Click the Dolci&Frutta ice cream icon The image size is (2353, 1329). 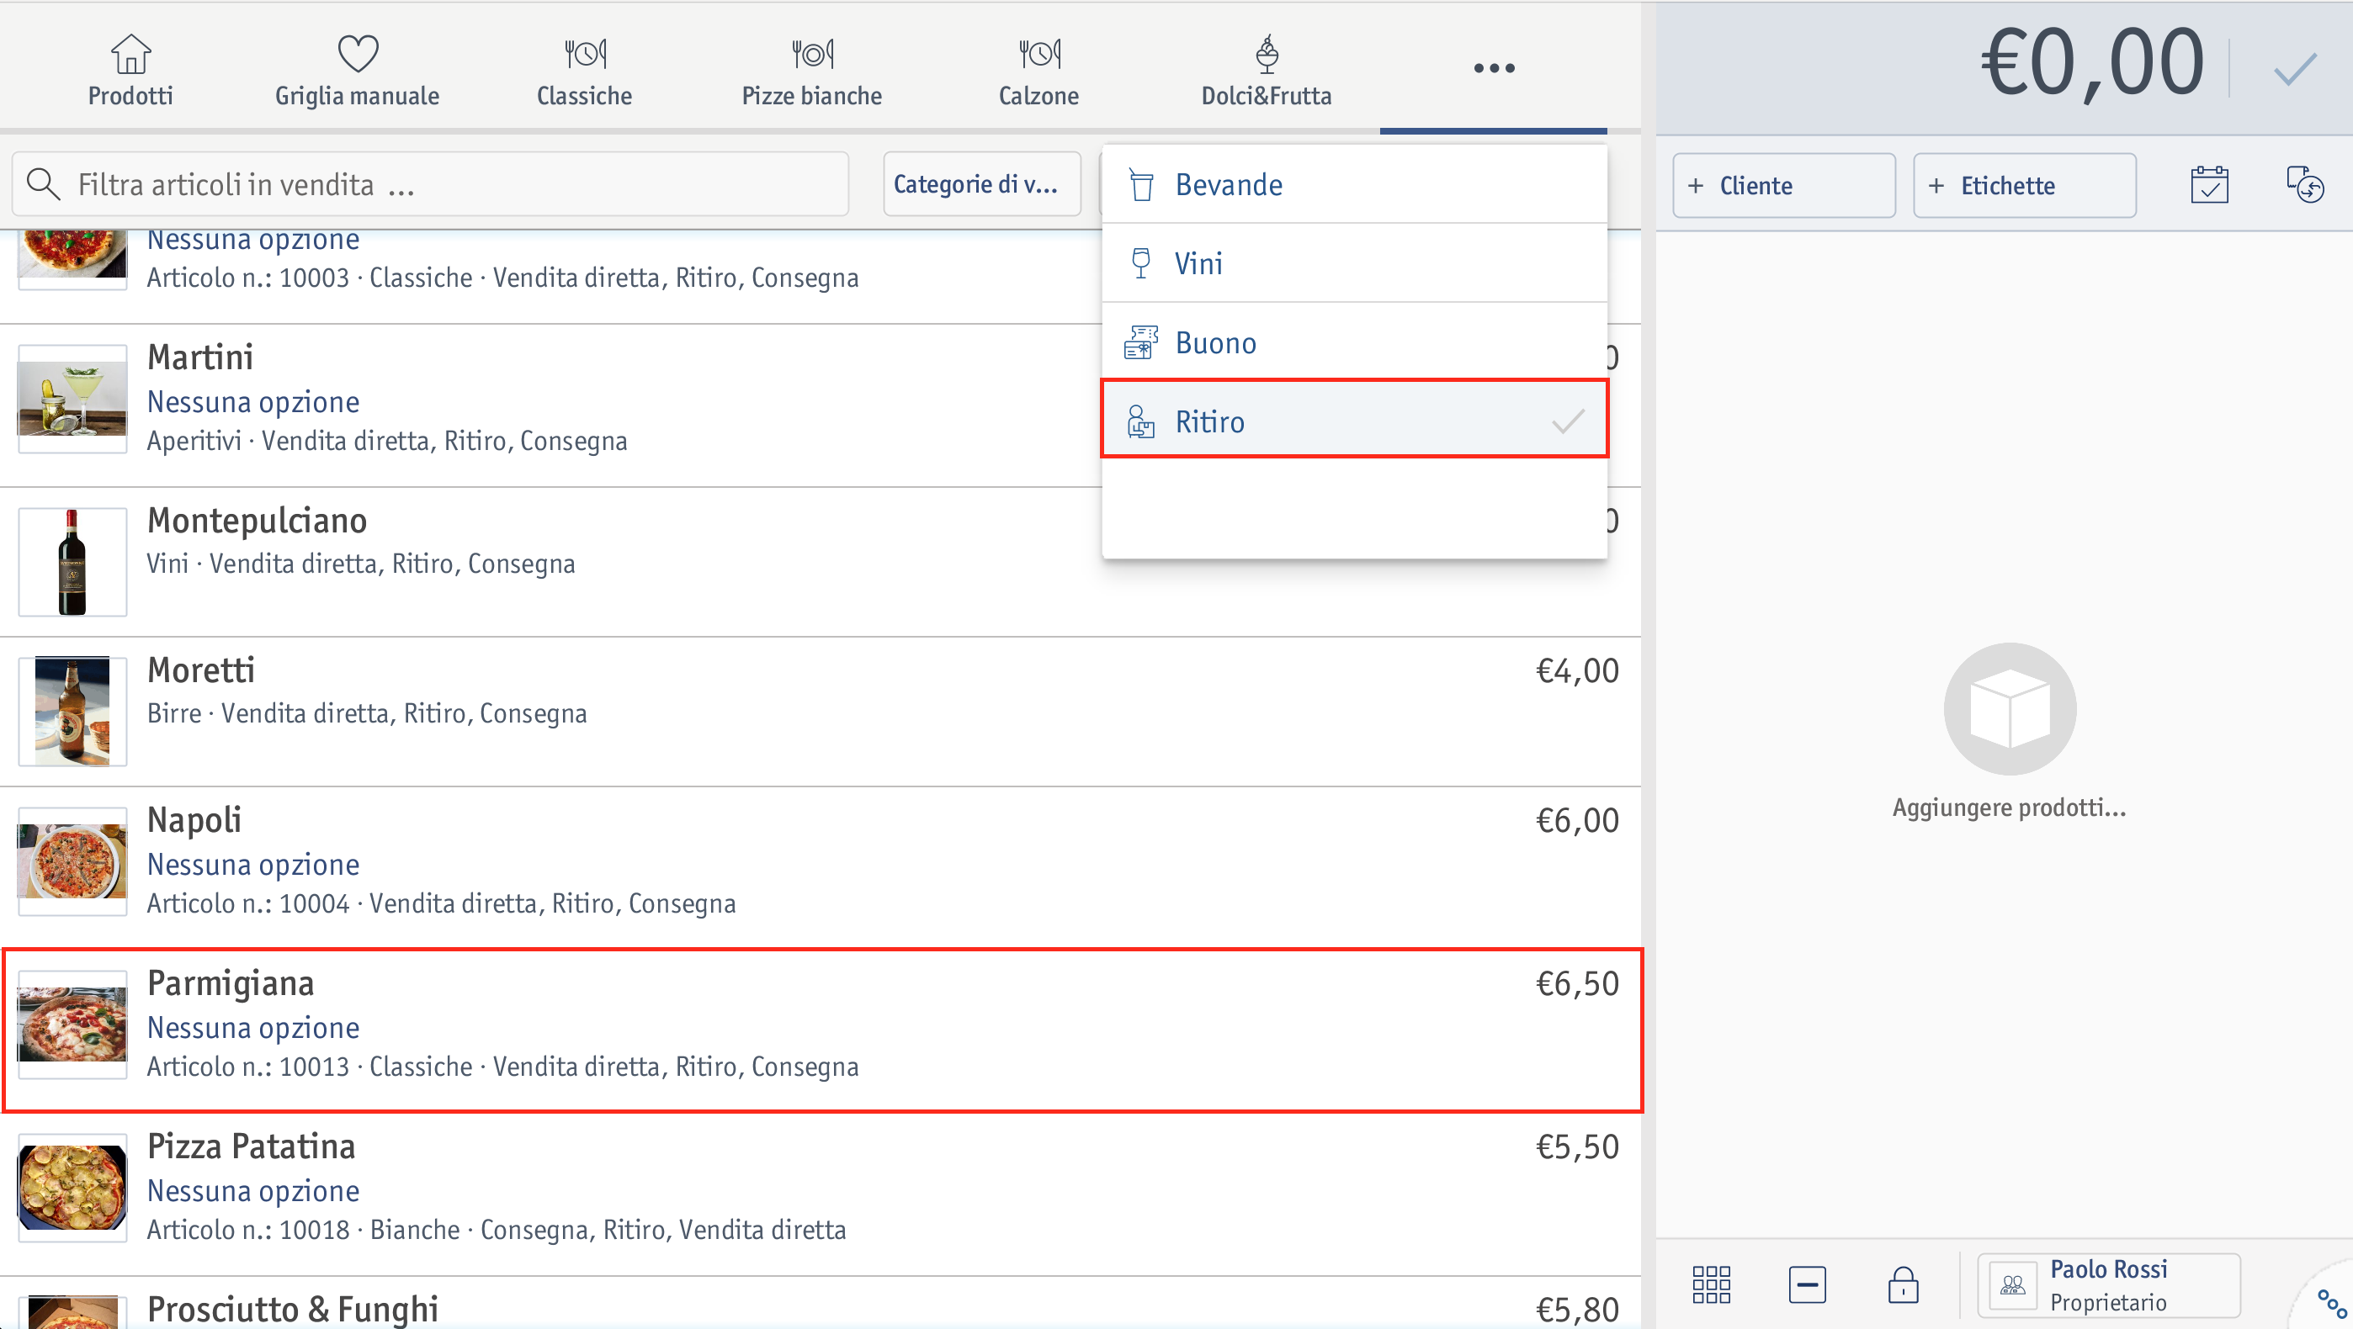(1266, 54)
